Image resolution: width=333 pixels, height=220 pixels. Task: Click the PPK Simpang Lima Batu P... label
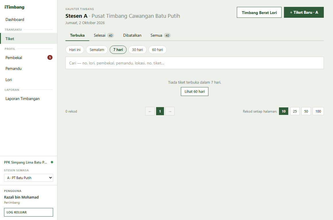coord(26,162)
